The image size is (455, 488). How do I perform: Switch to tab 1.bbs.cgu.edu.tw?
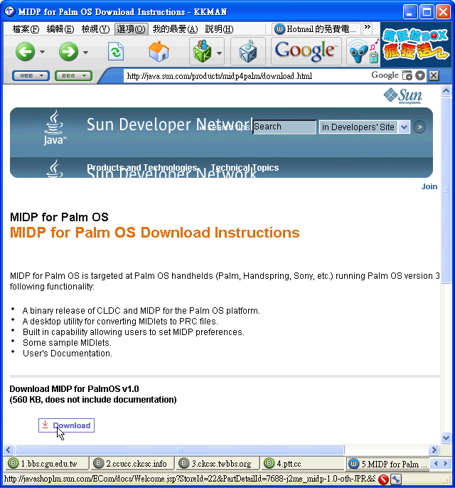coord(46,463)
